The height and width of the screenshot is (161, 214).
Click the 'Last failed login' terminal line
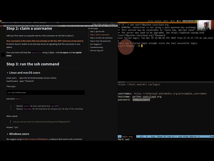[165, 38]
